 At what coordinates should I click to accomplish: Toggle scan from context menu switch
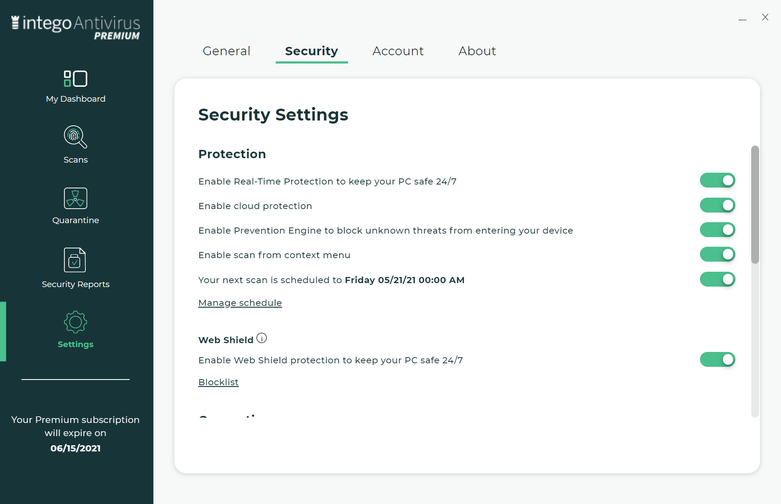(717, 254)
